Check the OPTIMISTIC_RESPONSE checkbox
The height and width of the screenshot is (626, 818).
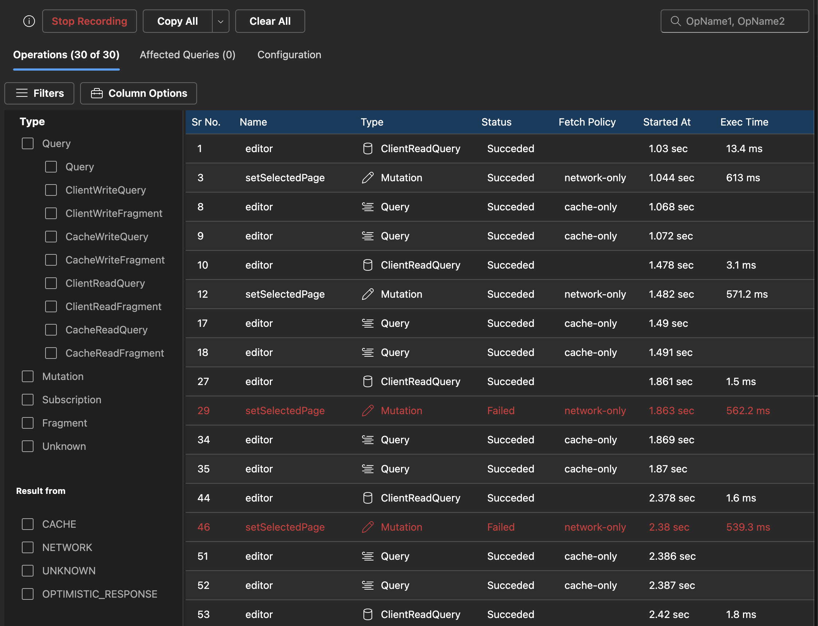28,594
